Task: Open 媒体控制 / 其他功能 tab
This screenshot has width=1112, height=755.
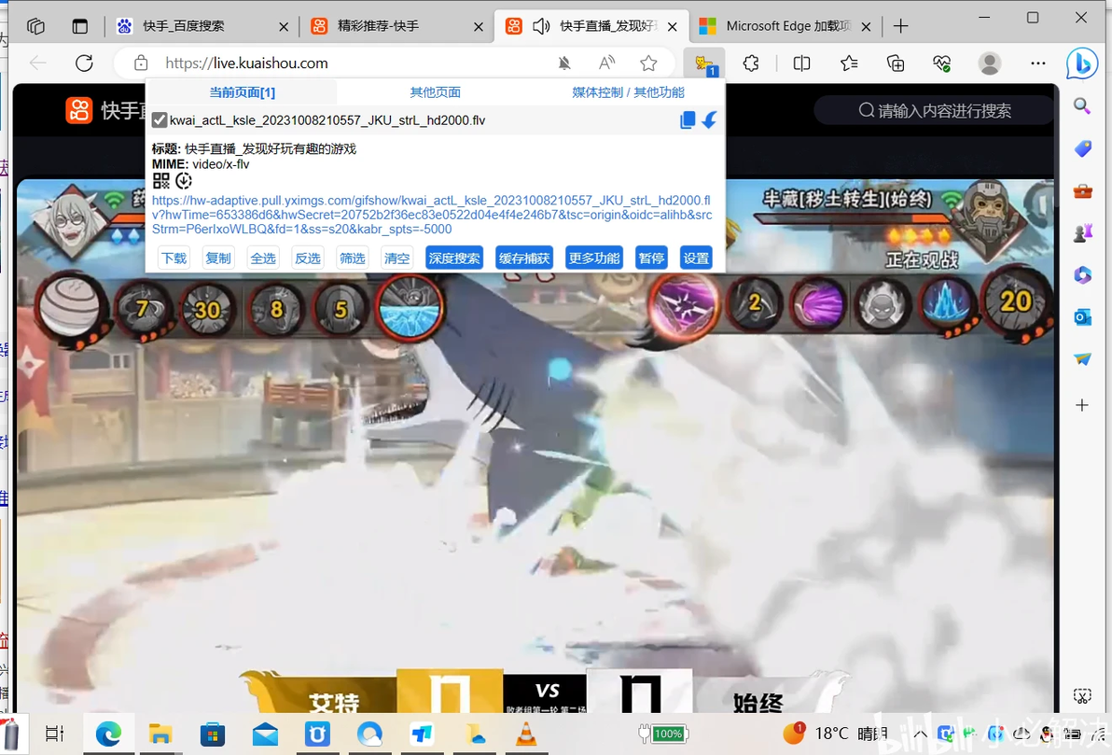Action: (629, 92)
